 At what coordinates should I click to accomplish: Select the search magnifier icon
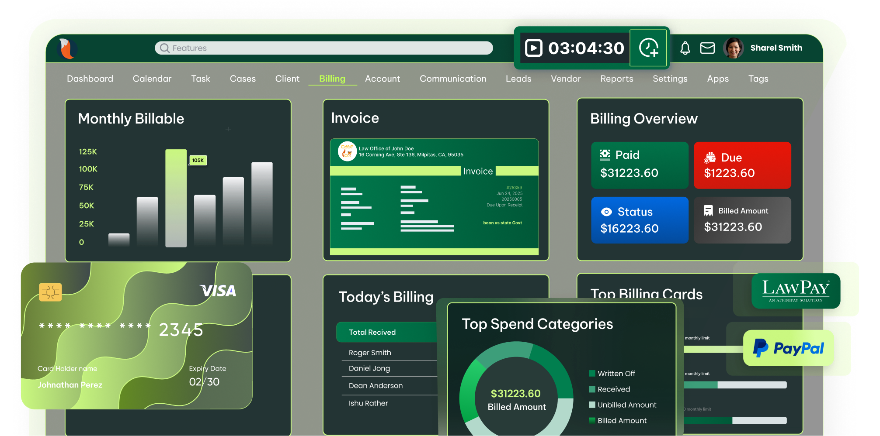click(x=164, y=48)
